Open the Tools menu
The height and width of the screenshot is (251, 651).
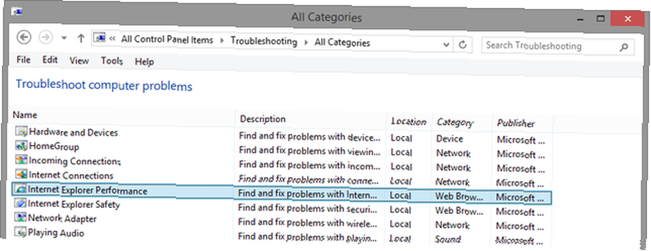point(112,61)
